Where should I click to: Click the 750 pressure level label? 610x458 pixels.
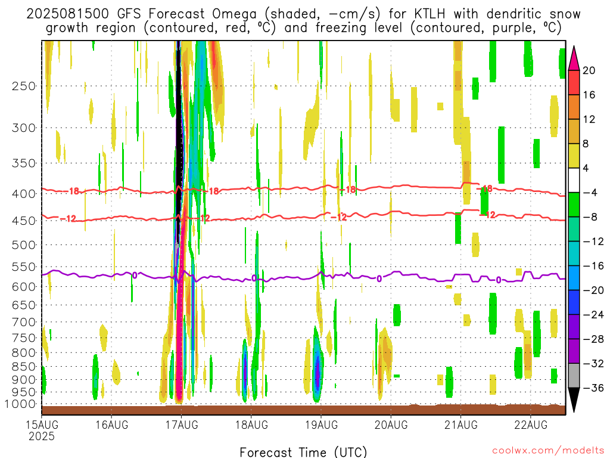tap(24, 338)
